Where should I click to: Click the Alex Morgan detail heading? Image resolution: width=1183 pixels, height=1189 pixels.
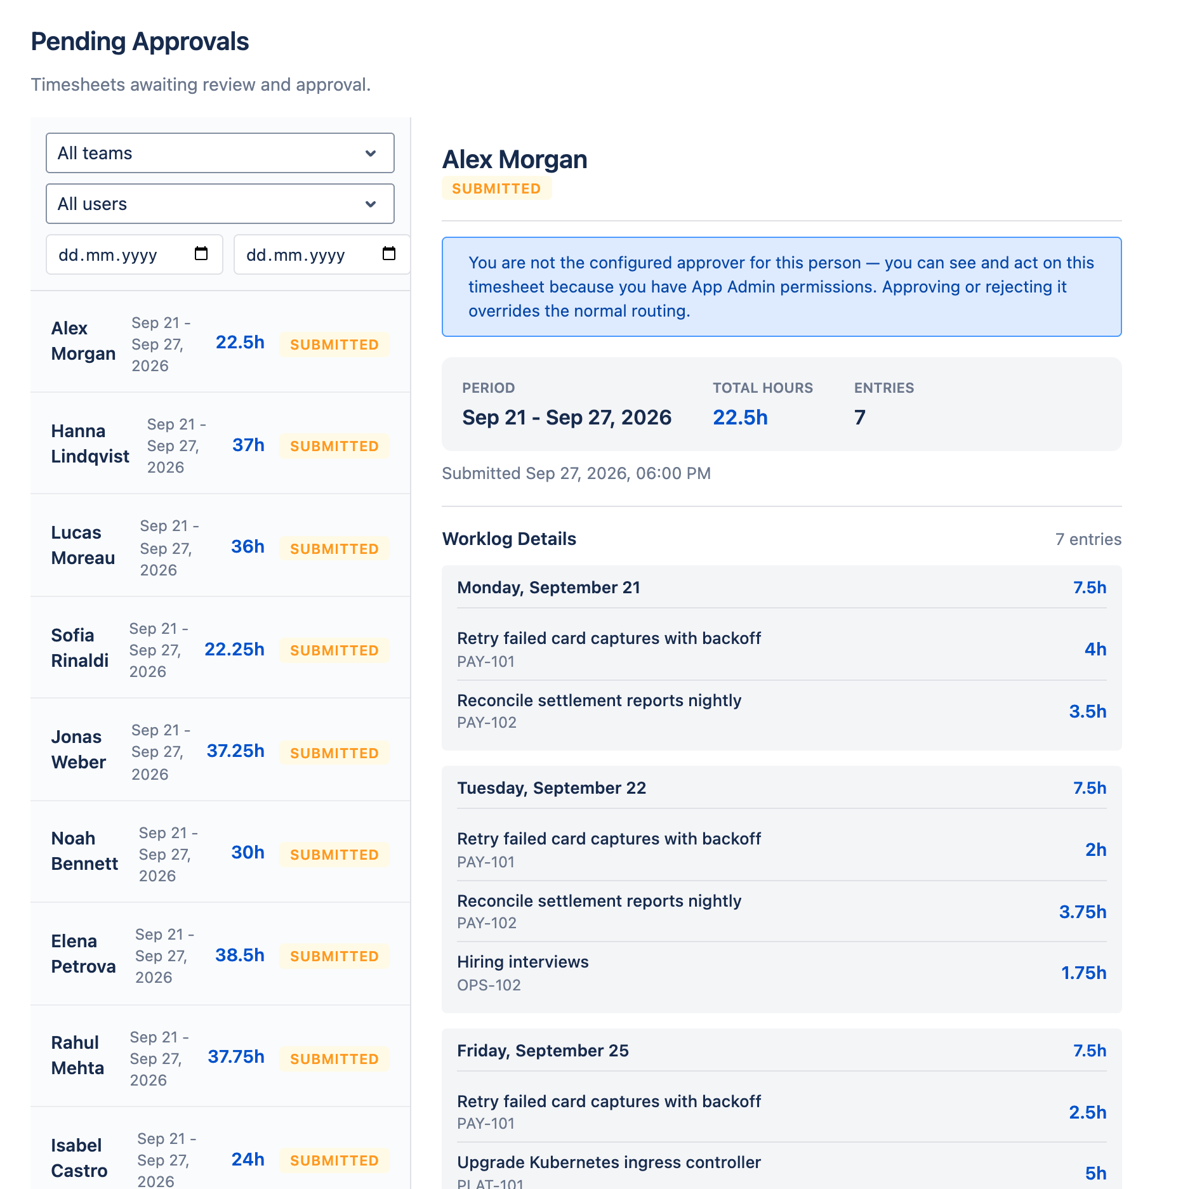(515, 159)
